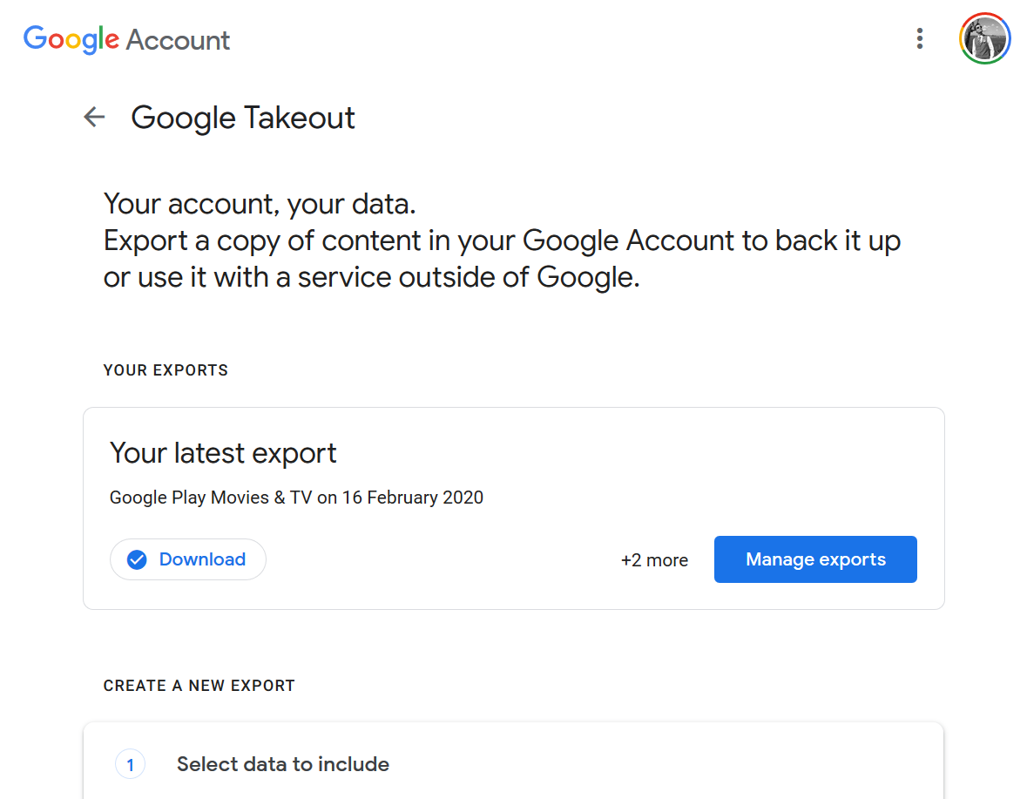Show the +2 more exports
Viewport: 1027px width, 799px height.
[654, 560]
